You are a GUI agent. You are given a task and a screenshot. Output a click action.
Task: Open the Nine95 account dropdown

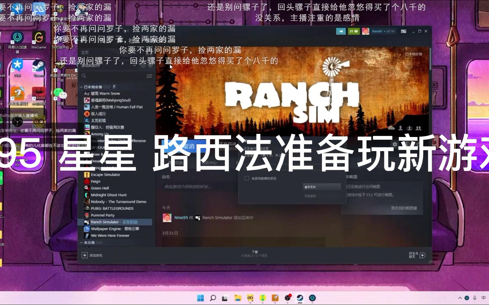(383, 31)
